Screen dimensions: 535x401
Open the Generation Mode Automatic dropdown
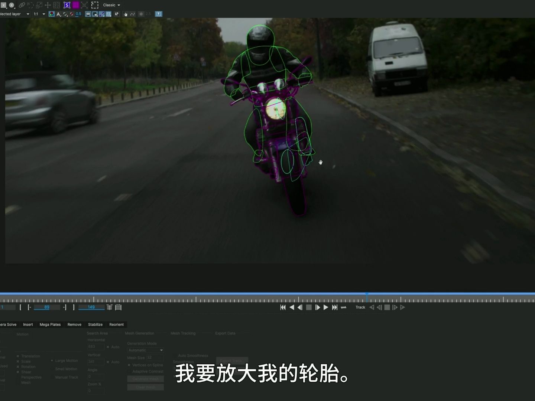146,350
